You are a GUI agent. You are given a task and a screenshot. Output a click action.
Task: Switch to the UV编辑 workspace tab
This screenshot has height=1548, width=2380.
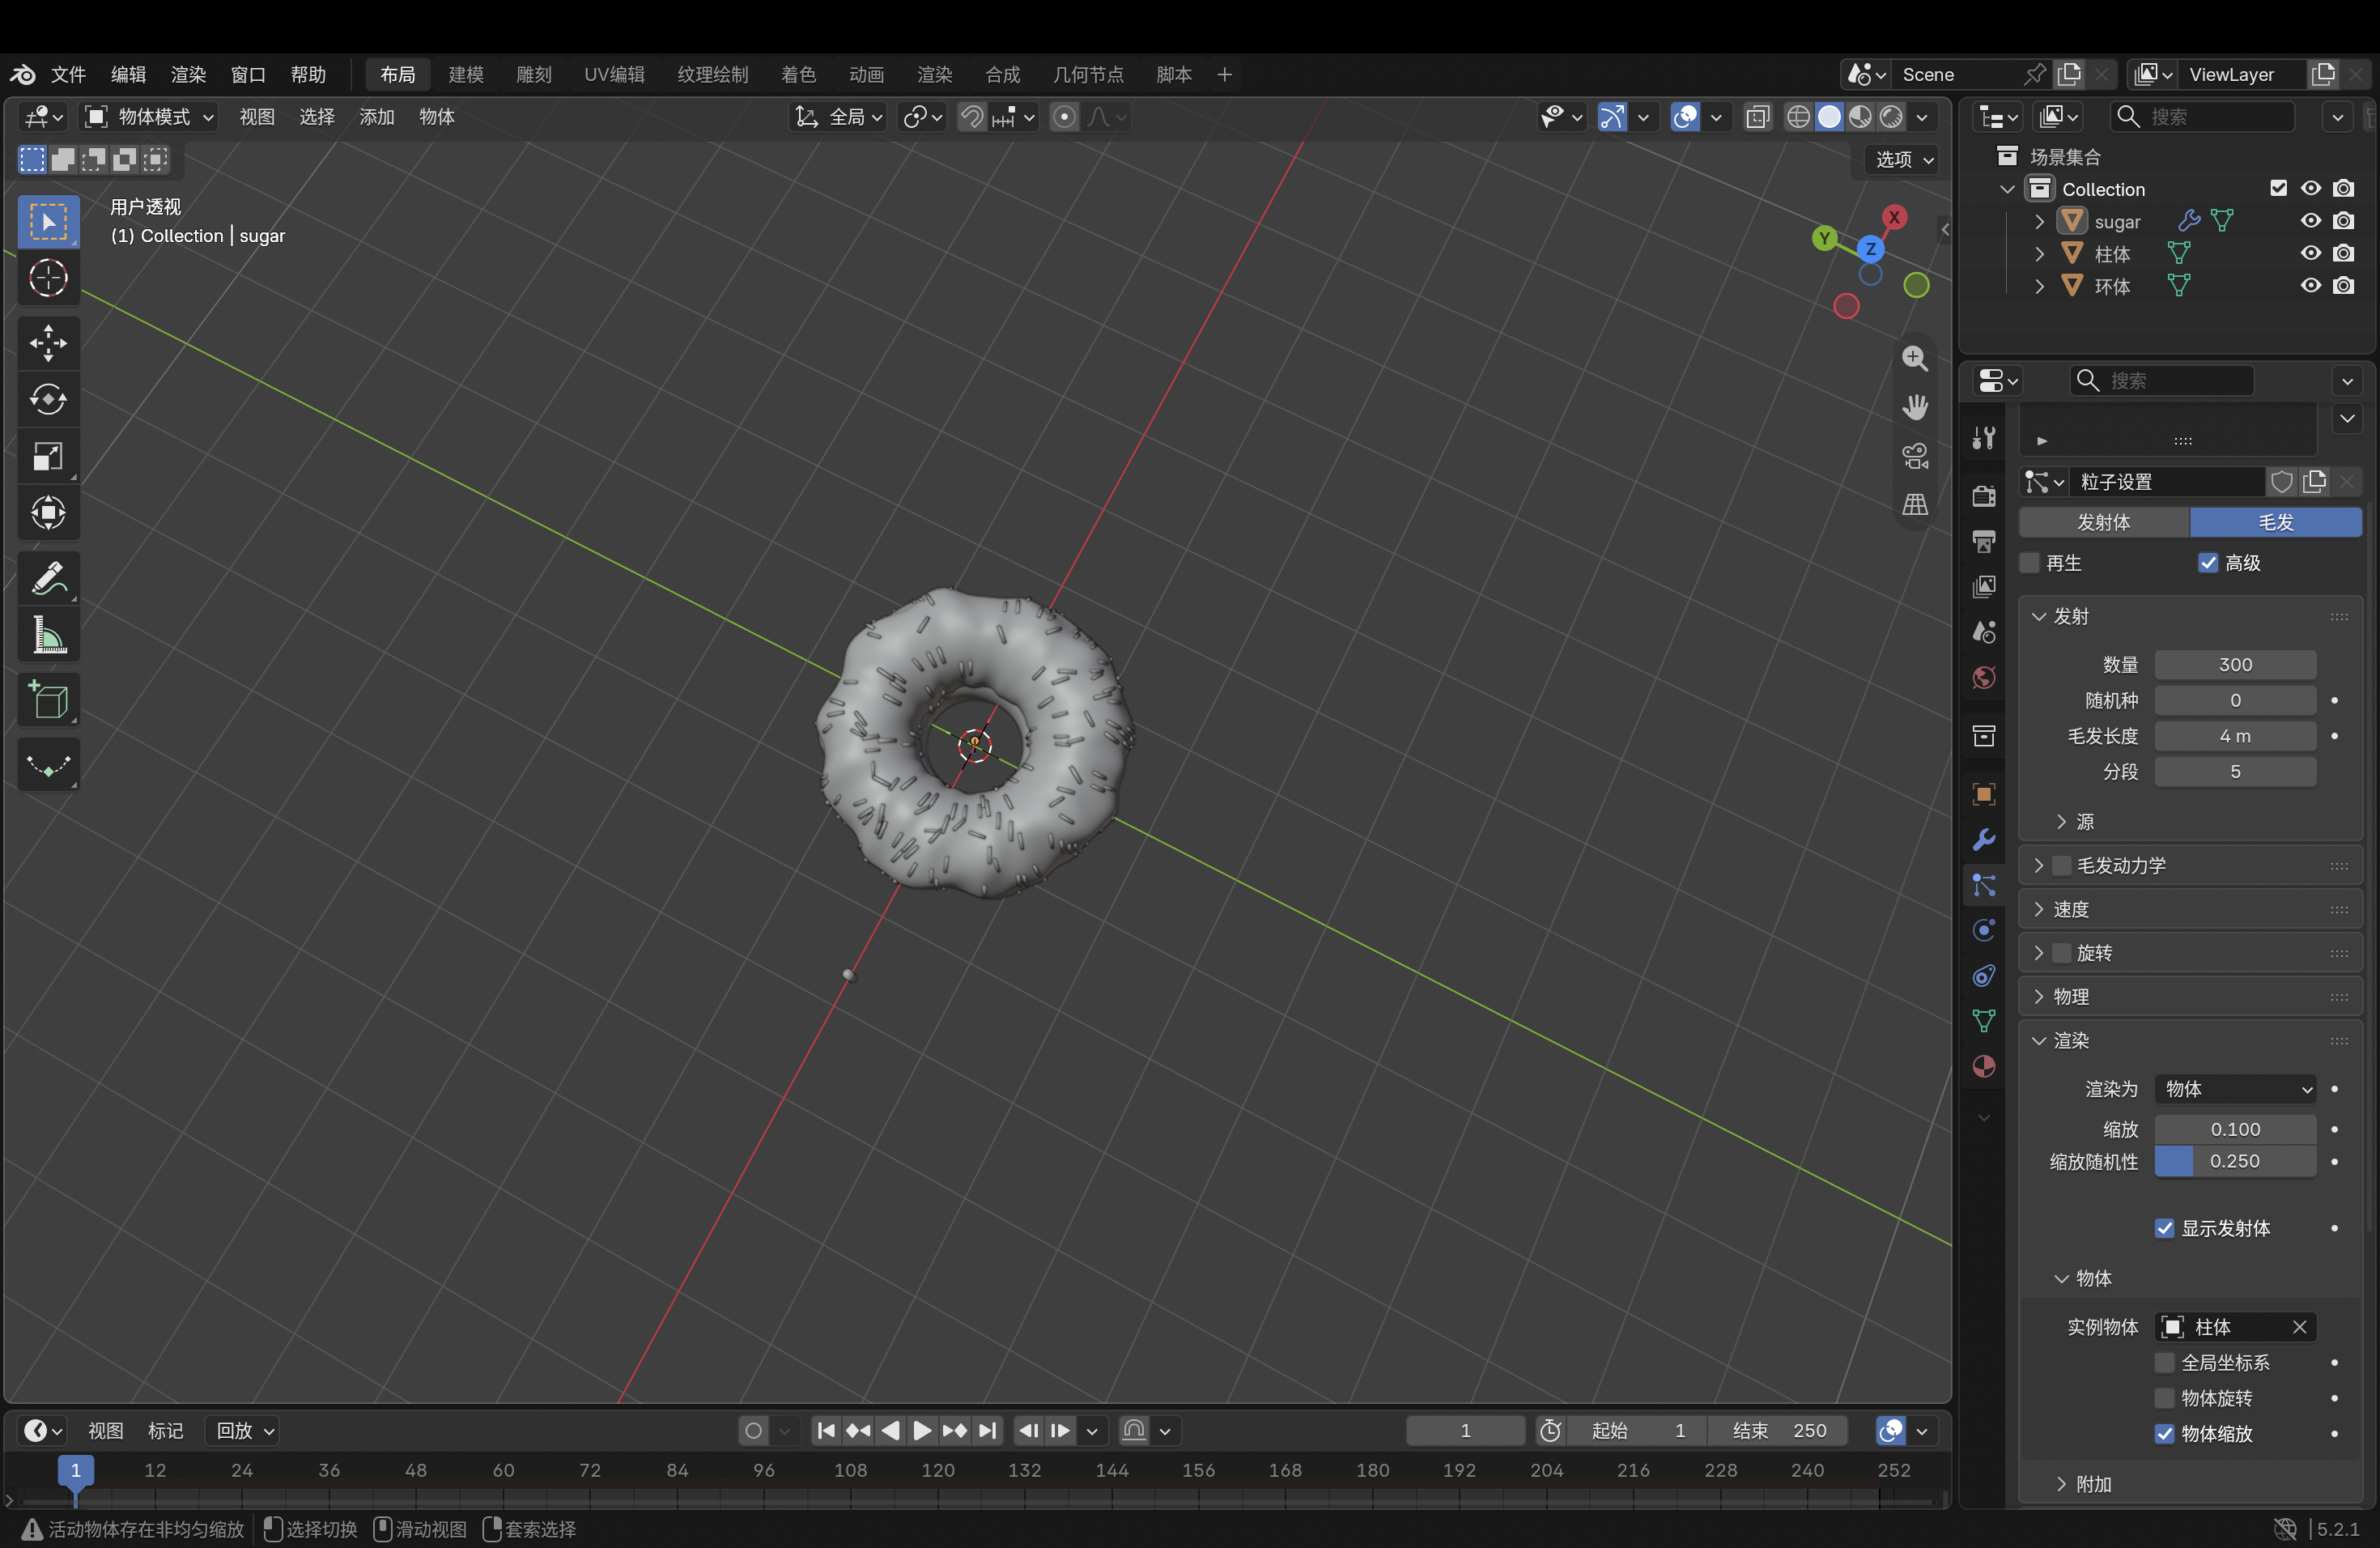[614, 75]
